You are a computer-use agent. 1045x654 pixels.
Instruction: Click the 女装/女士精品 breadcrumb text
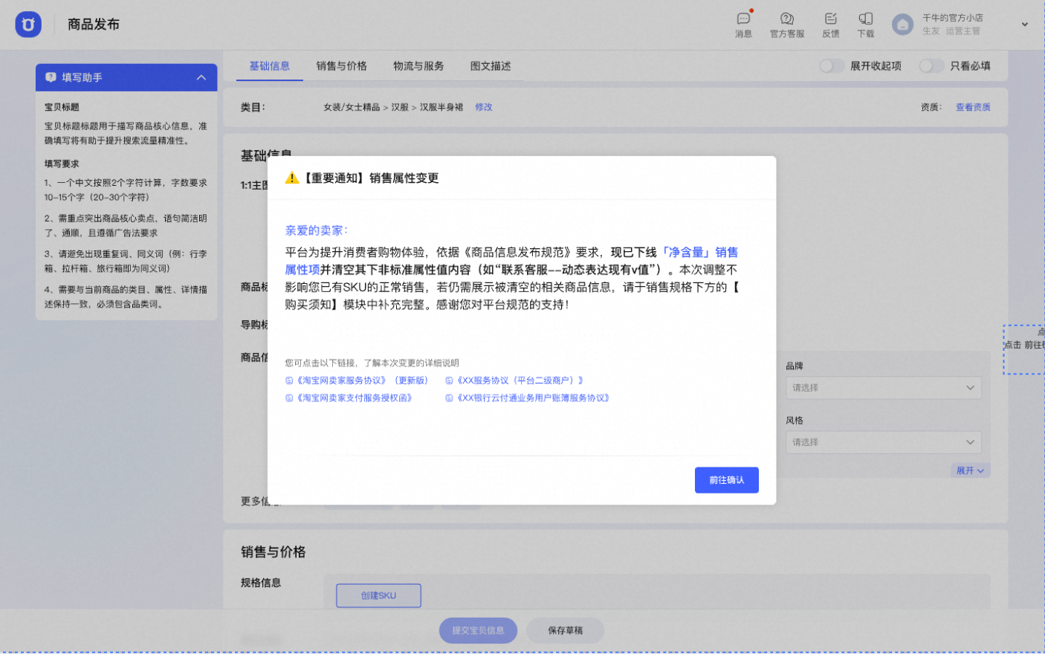(352, 107)
